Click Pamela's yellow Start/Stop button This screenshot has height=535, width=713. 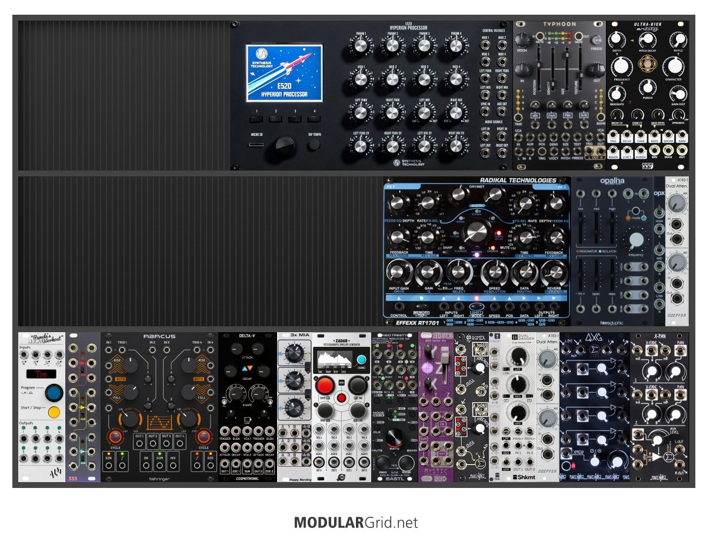(x=55, y=412)
